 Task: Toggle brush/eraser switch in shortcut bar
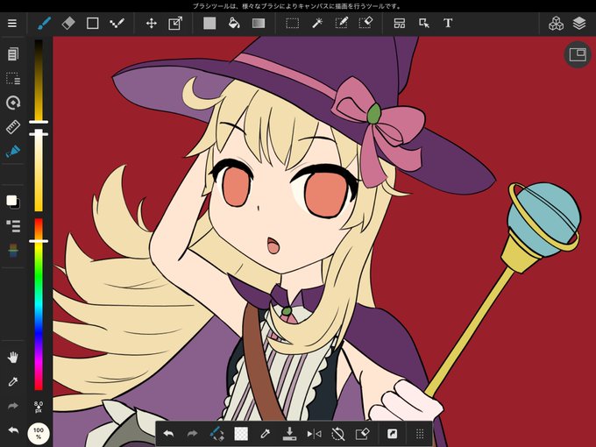point(216,433)
